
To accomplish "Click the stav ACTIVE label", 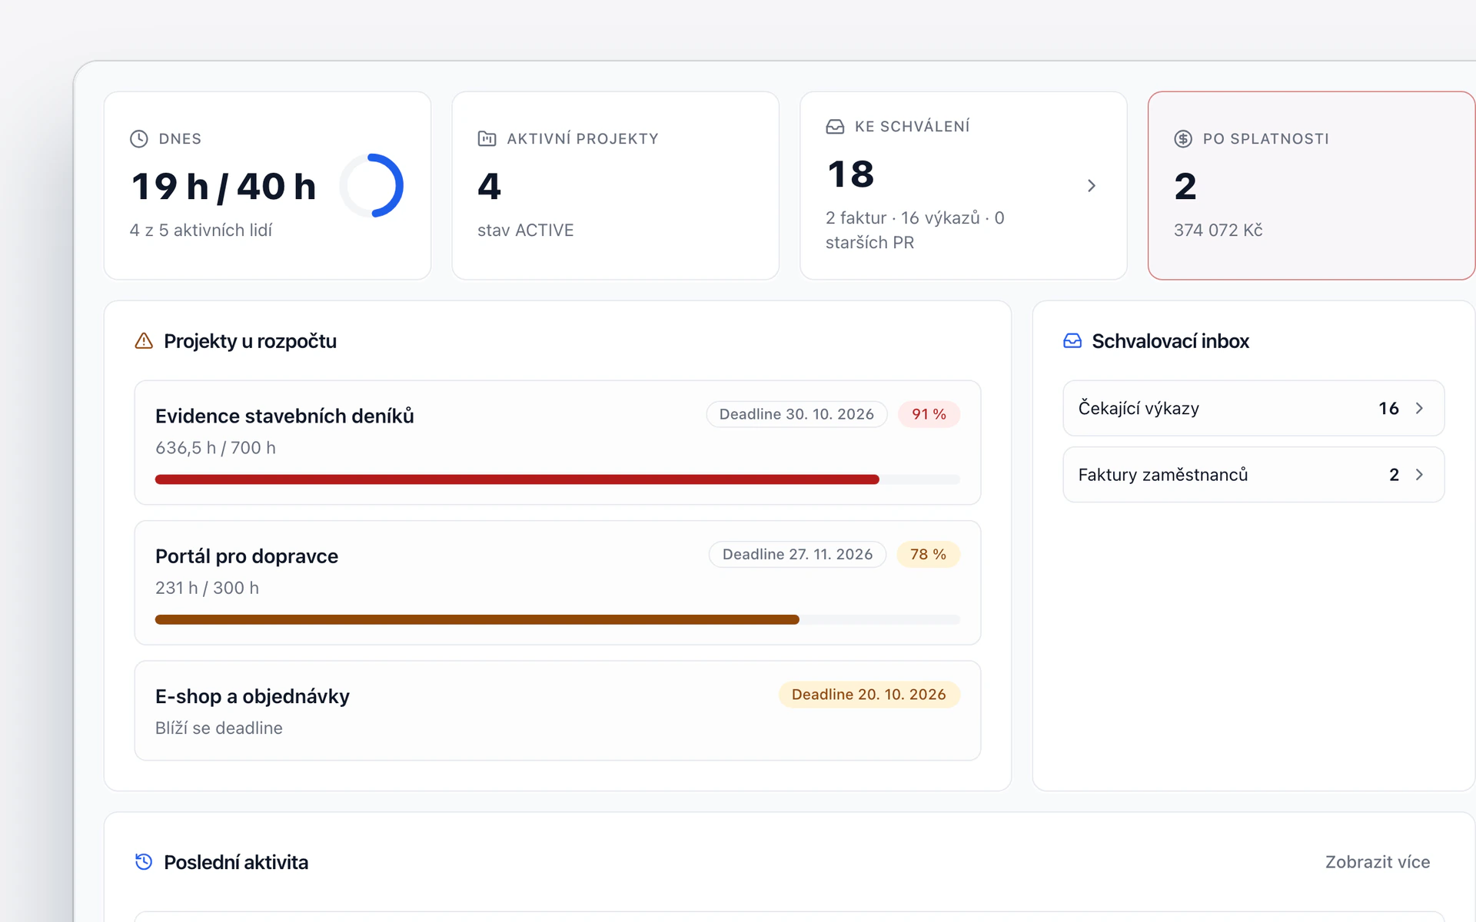I will pos(526,230).
